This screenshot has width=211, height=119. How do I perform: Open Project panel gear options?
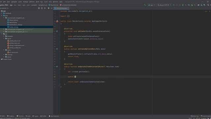tap(48, 8)
